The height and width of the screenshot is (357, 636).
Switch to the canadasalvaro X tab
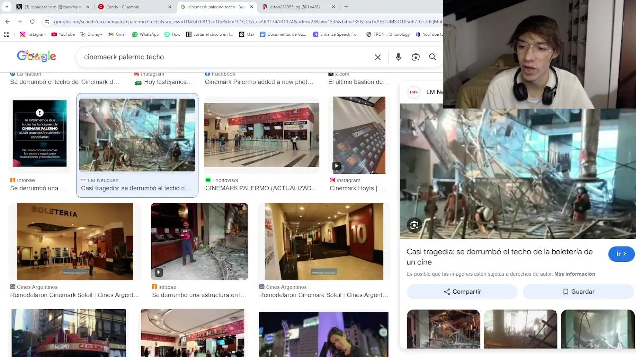pos(53,7)
